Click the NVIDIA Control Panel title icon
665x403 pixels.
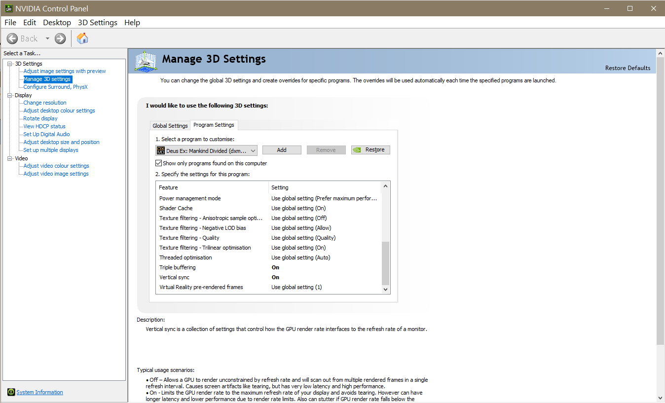tap(8, 8)
